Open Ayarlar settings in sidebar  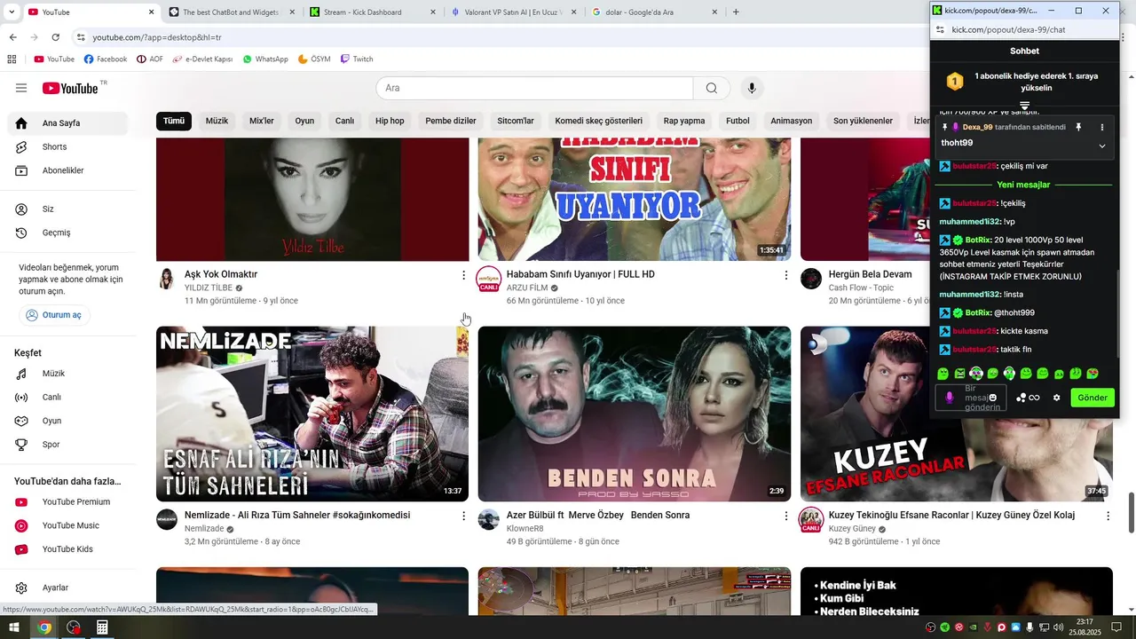click(x=67, y=588)
